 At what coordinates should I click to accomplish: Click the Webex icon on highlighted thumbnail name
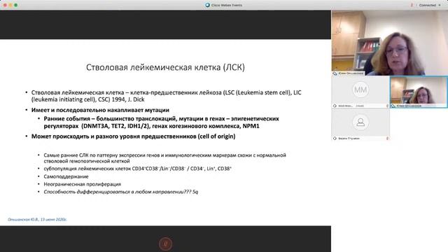click(x=393, y=106)
